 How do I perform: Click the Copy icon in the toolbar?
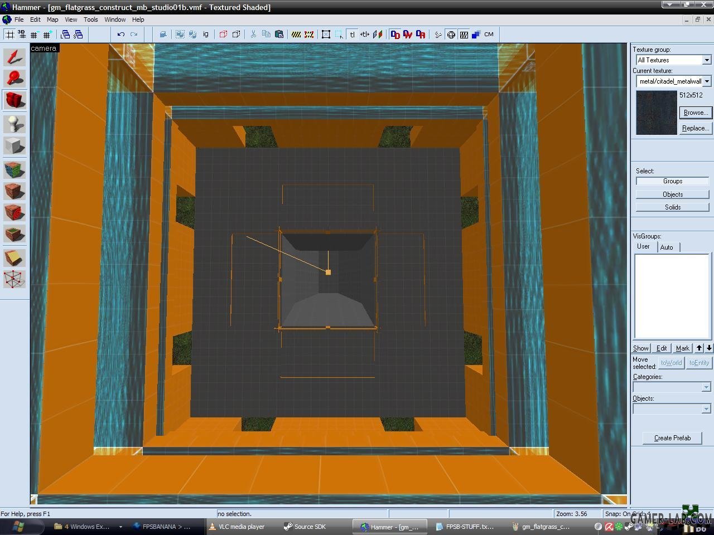click(x=266, y=35)
